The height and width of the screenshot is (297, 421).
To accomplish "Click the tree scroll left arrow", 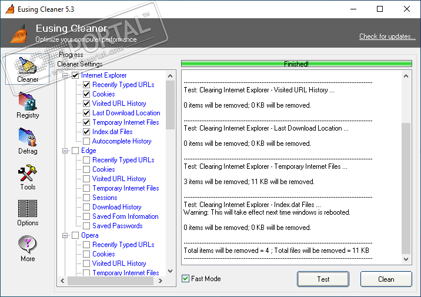I will click(62, 281).
